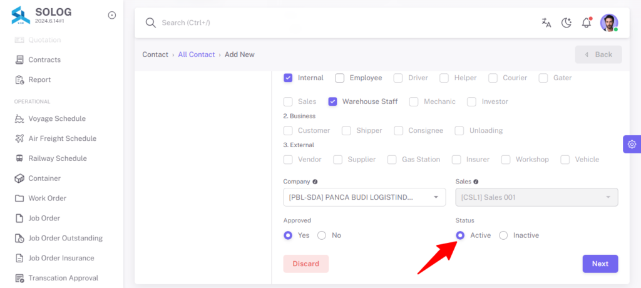Select the Inactive status radio button
This screenshot has height=288, width=641.
point(503,235)
